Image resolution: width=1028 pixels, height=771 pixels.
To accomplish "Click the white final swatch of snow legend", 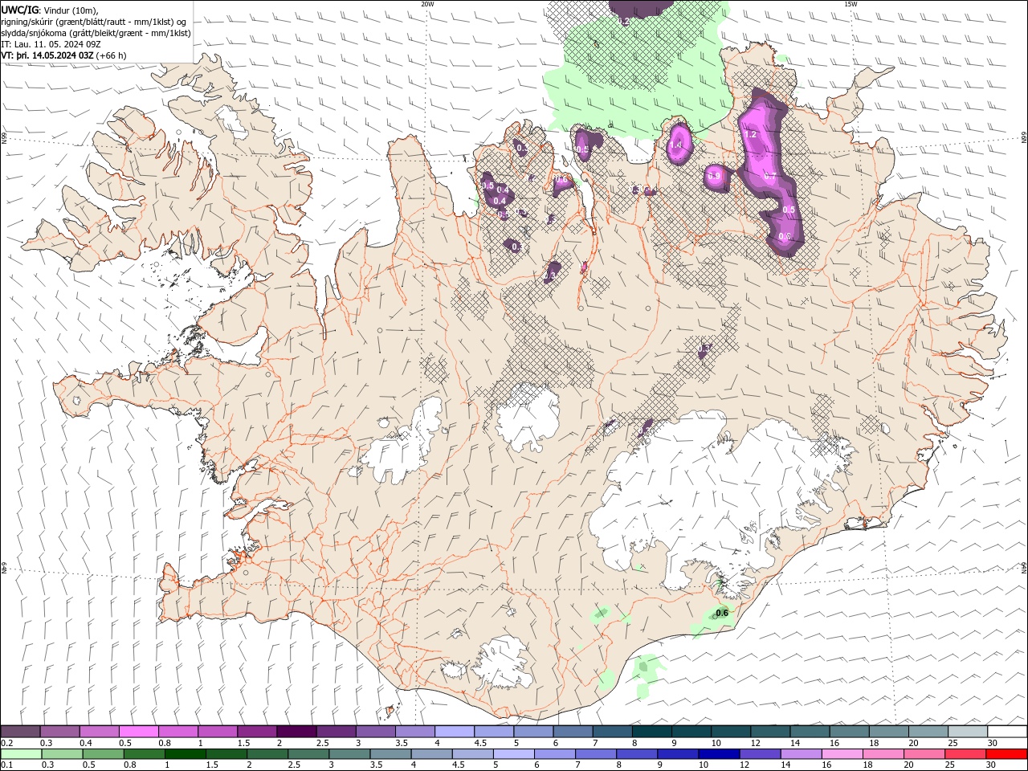I will point(1007,732).
